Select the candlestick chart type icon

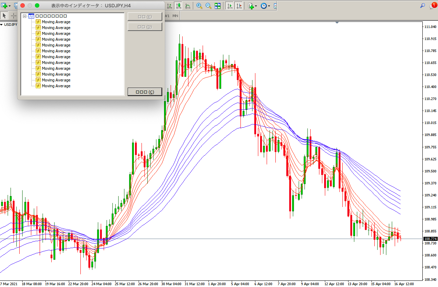179,6
